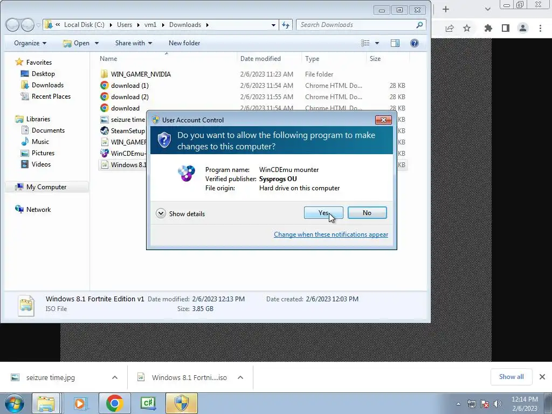Click No in User Account Control dialog
The height and width of the screenshot is (414, 552).
point(367,212)
